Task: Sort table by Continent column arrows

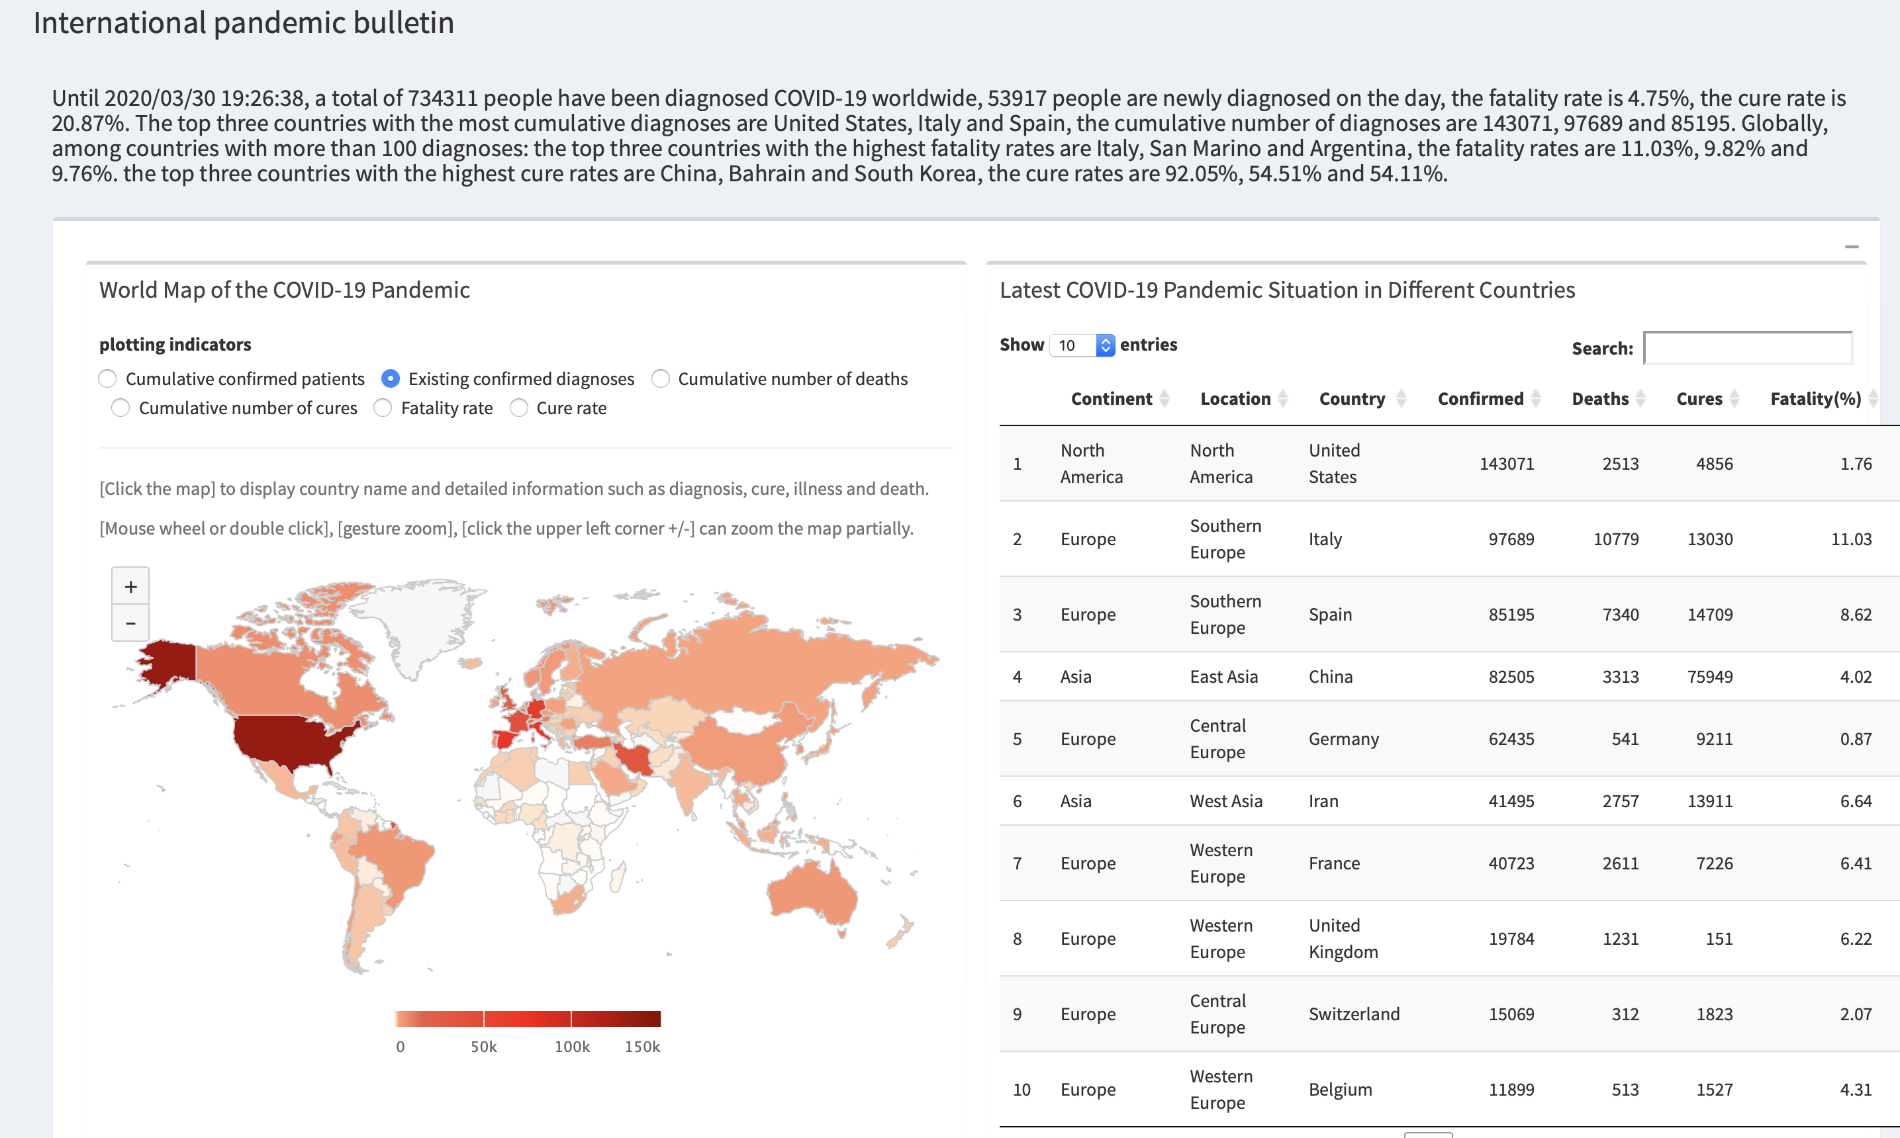Action: (x=1164, y=399)
